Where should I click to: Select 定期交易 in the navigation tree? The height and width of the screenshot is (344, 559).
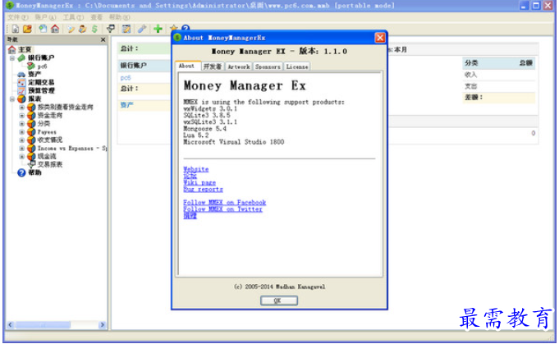[x=41, y=82]
